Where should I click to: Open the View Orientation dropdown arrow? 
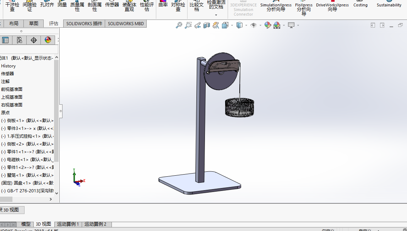(x=232, y=26)
